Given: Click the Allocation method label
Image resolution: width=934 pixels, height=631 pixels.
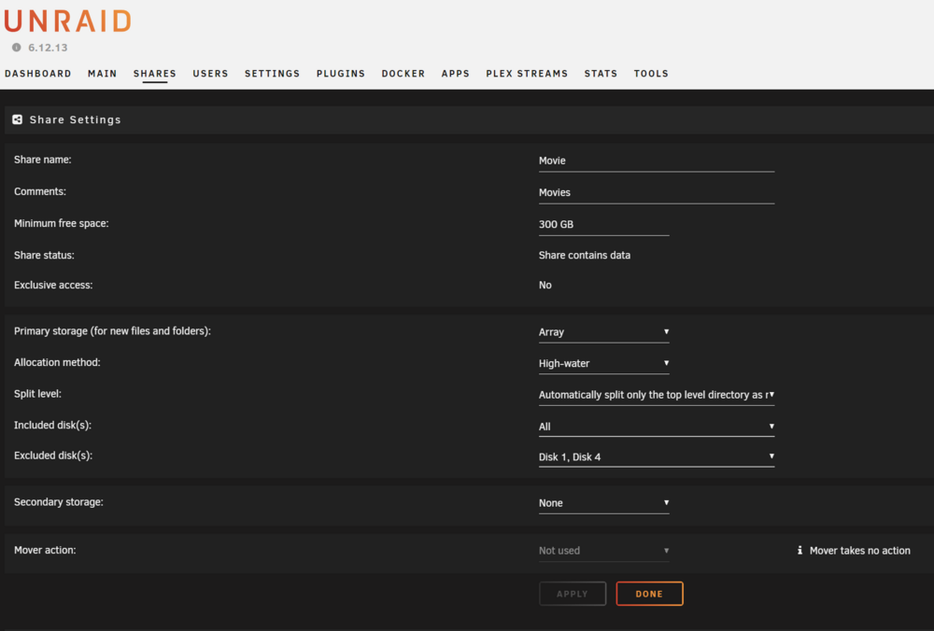Looking at the screenshot, I should pyautogui.click(x=57, y=362).
